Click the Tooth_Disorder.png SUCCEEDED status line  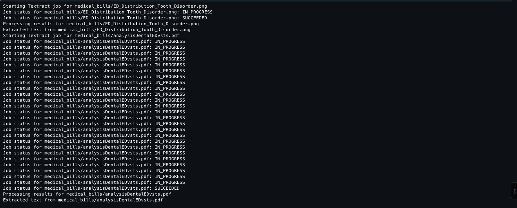(x=105, y=18)
